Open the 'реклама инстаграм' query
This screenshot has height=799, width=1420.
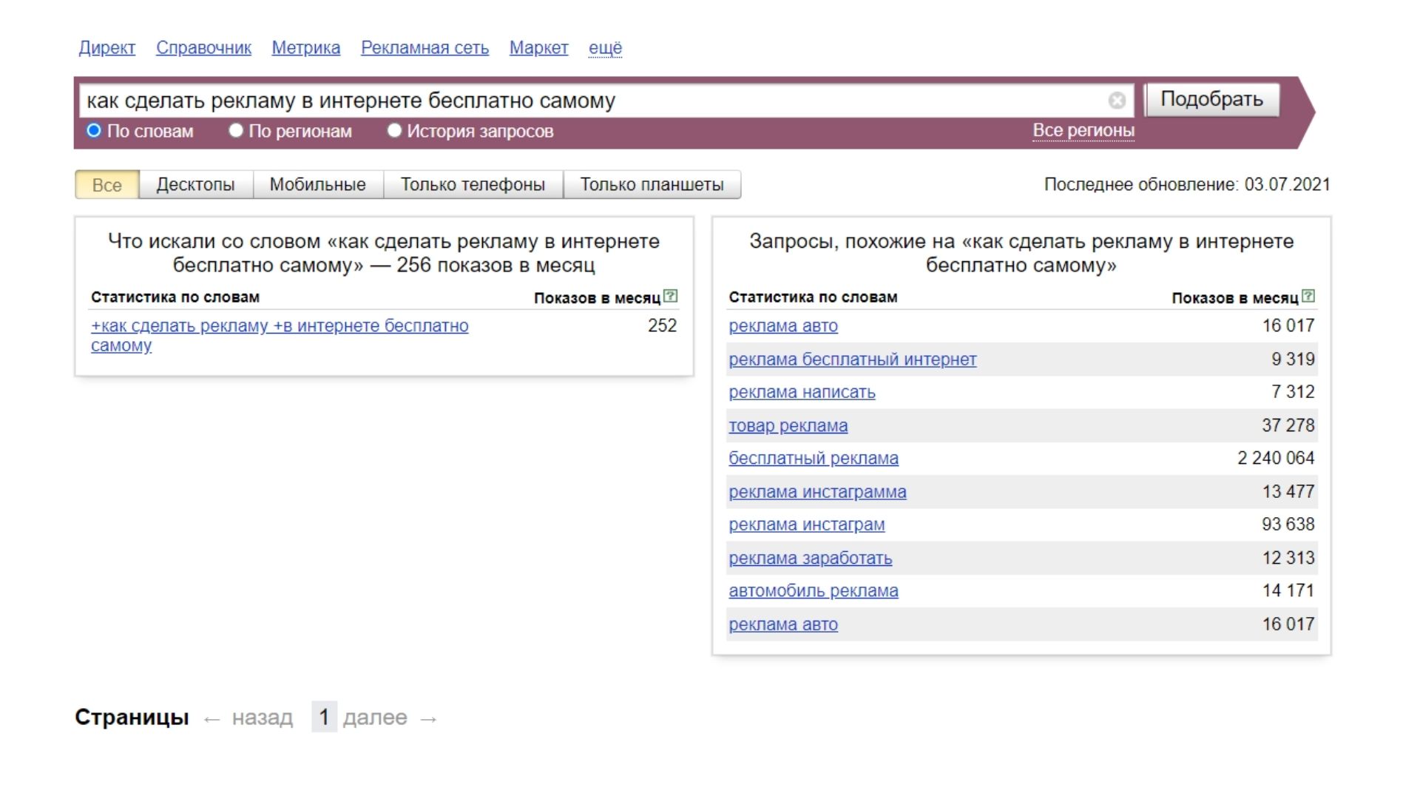tap(807, 525)
